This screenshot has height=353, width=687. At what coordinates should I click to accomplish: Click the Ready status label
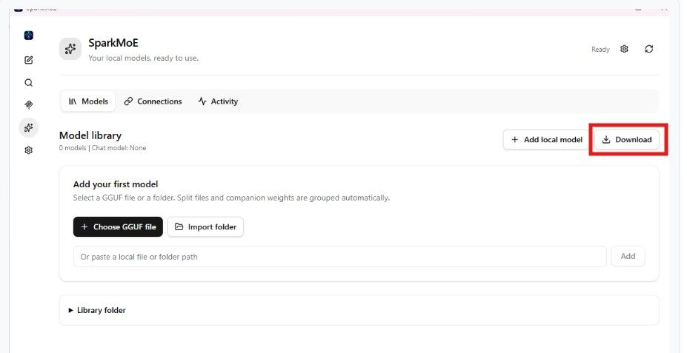tap(600, 50)
